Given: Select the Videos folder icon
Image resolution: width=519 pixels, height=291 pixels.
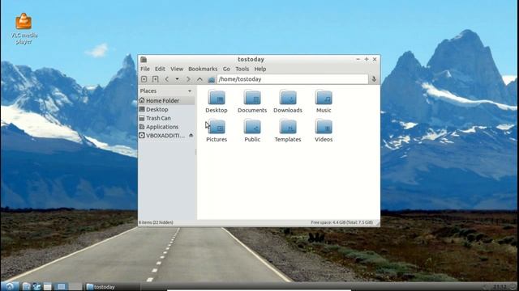Looking at the screenshot, I should 324,131.
